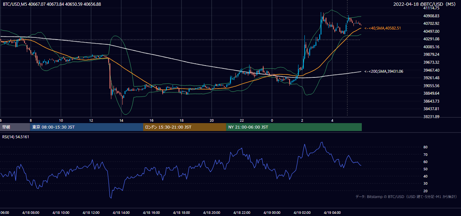Click hour label 14 under price chart
The width and height of the screenshot is (461, 216).
pos(122,120)
